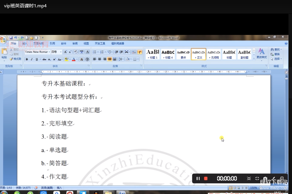Toggle bold formatting
Screen dimensions: 292x194
(27, 59)
